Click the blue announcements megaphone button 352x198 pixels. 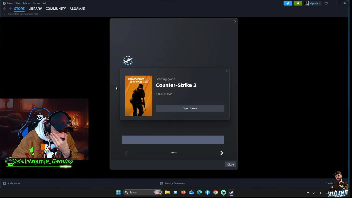(288, 3)
